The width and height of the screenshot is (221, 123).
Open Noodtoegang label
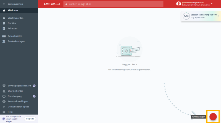(15, 96)
